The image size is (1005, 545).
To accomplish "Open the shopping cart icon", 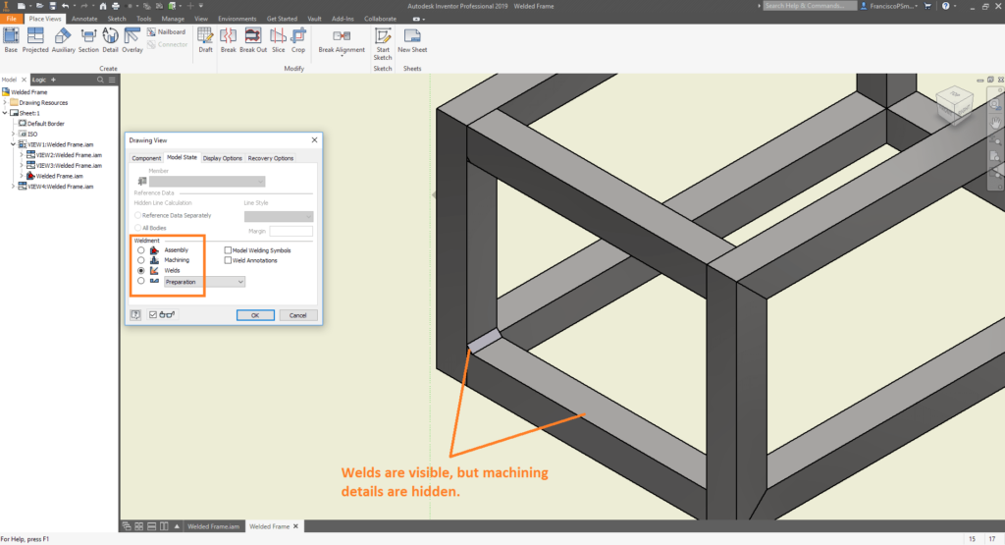I will coord(927,6).
